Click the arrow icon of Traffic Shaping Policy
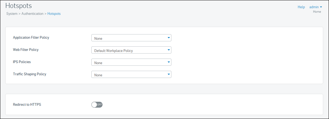The image size is (329, 119). click(x=169, y=74)
